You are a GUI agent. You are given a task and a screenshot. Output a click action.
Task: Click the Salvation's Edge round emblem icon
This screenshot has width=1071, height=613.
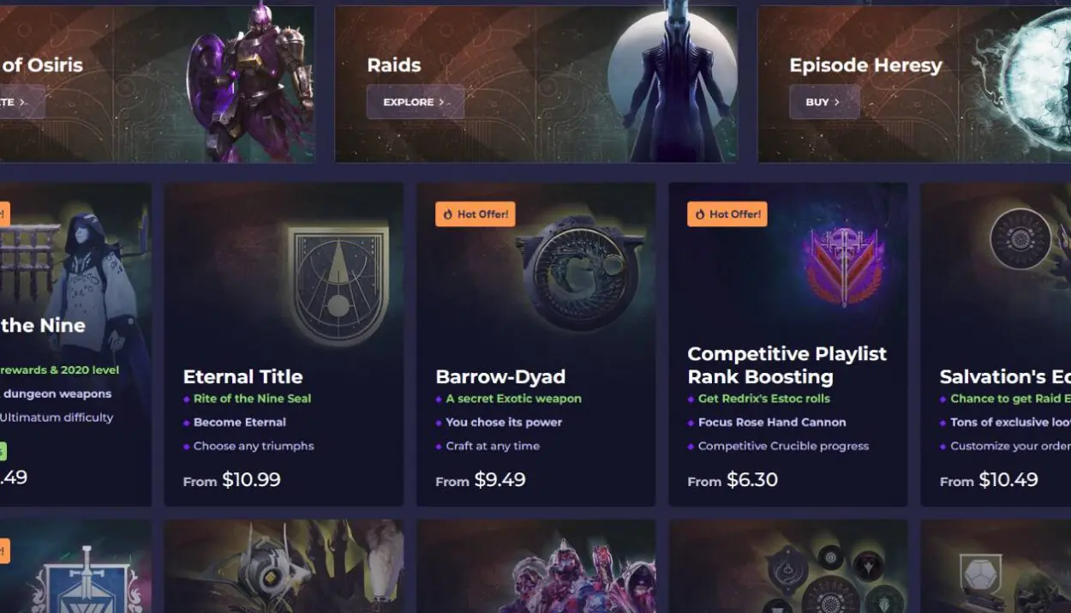point(1020,239)
